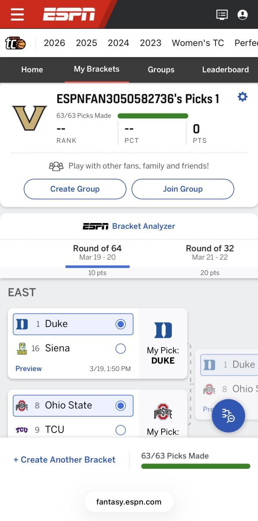The image size is (258, 521).
Task: Open the Leaderboard tab
Action: [x=225, y=70]
